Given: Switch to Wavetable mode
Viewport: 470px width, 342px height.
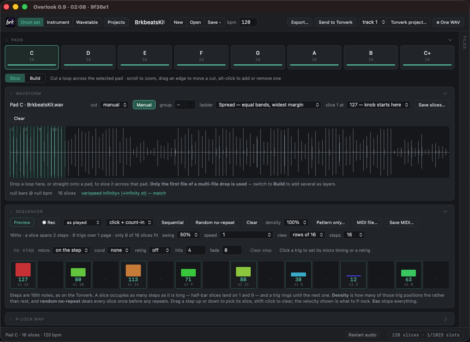Looking at the screenshot, I should pos(87,22).
